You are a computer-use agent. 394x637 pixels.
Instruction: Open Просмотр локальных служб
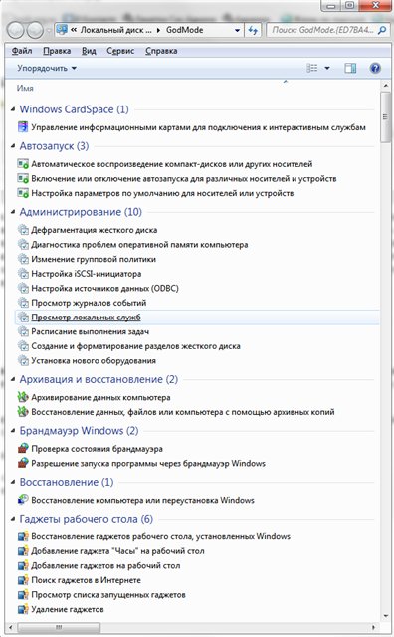tap(87, 318)
